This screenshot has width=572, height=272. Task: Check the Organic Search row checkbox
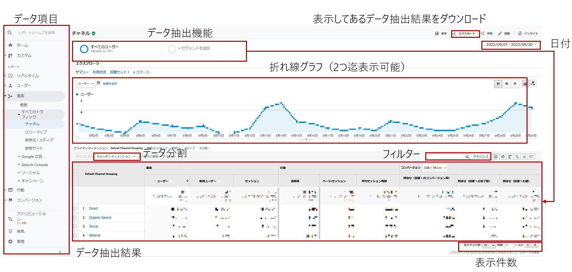(x=75, y=218)
